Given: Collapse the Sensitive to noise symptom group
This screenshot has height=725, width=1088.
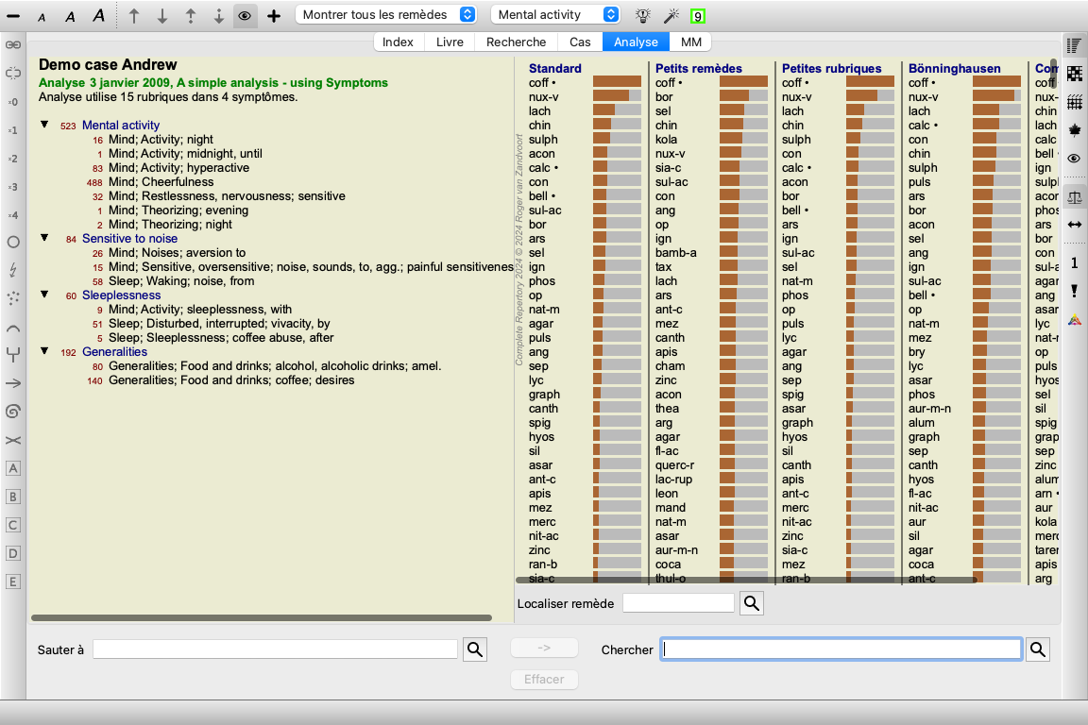Looking at the screenshot, I should 44,238.
